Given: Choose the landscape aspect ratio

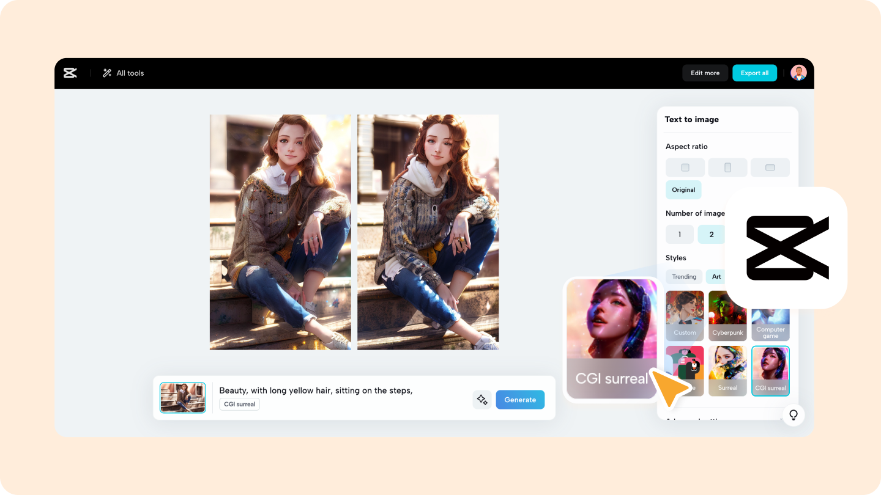Looking at the screenshot, I should click(x=770, y=167).
